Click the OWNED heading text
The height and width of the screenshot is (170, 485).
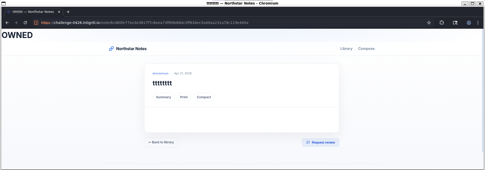[17, 35]
